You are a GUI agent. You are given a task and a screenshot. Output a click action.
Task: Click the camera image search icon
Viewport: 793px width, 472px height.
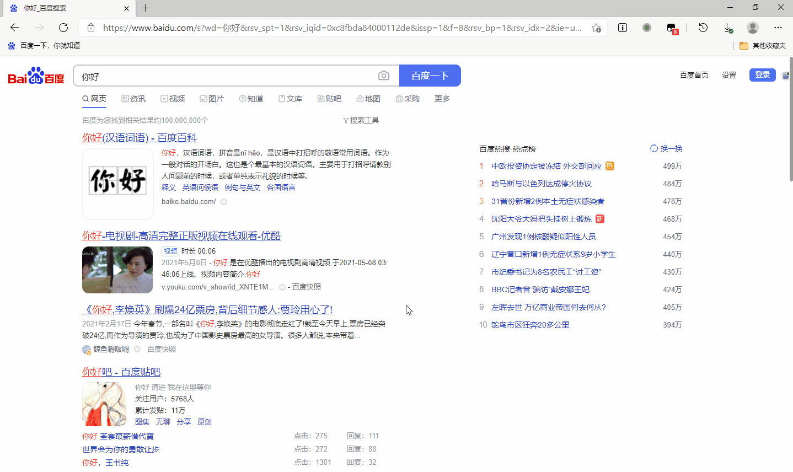coord(384,76)
